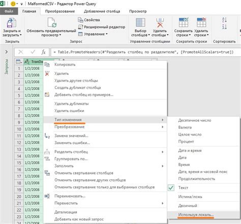Viewport: 241px width, 224px height.
Task: Click the Сохранить строки icon
Action: point(184,22)
